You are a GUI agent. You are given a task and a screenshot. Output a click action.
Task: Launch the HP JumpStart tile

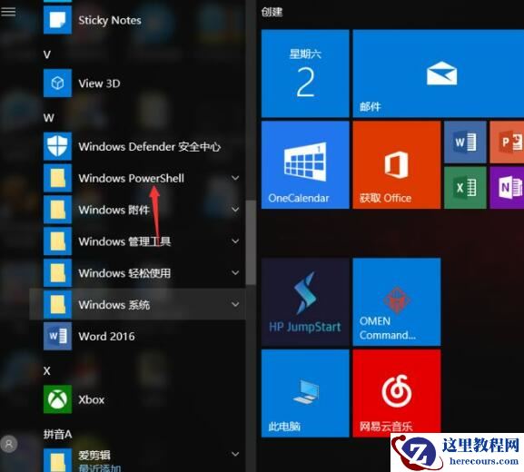[x=305, y=301]
